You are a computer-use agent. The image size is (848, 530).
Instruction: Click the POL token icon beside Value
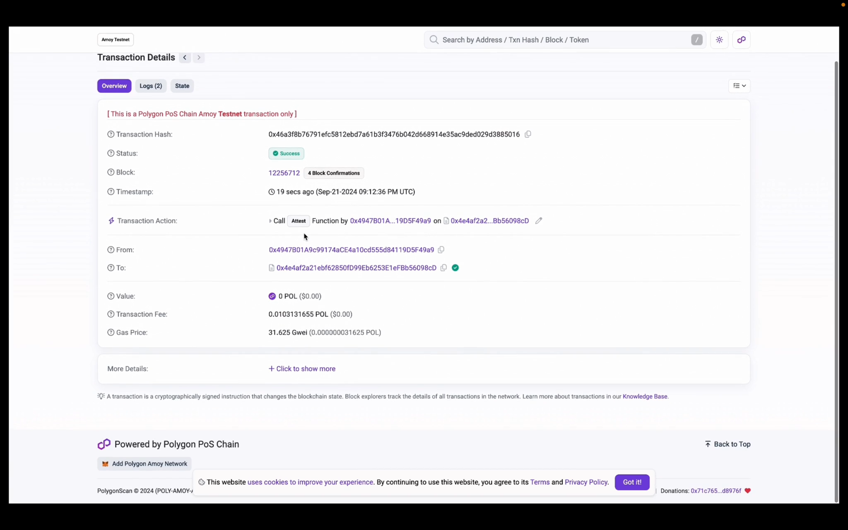point(272,296)
